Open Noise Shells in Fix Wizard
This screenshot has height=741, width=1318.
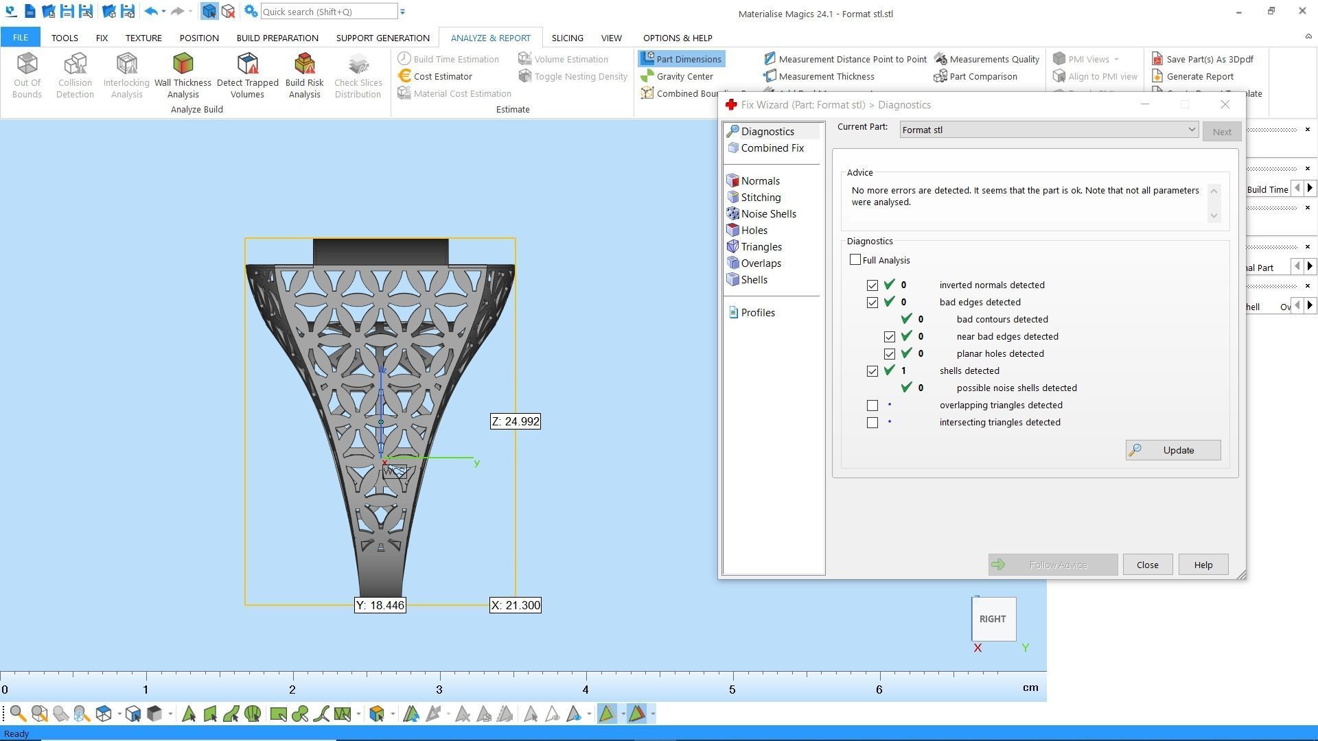768,214
